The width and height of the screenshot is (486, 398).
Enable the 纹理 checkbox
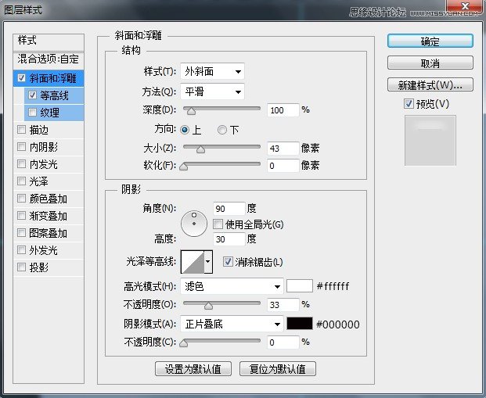click(x=32, y=112)
